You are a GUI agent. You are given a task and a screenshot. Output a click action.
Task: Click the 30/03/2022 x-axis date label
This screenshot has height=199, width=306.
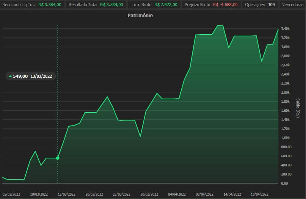click(149, 194)
